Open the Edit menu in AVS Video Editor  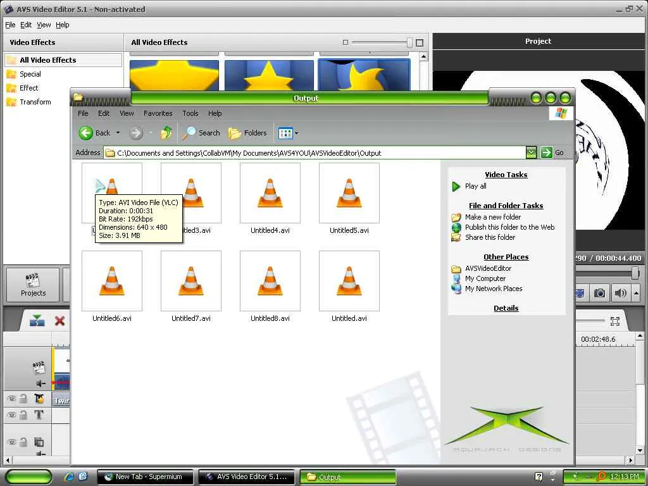click(25, 25)
